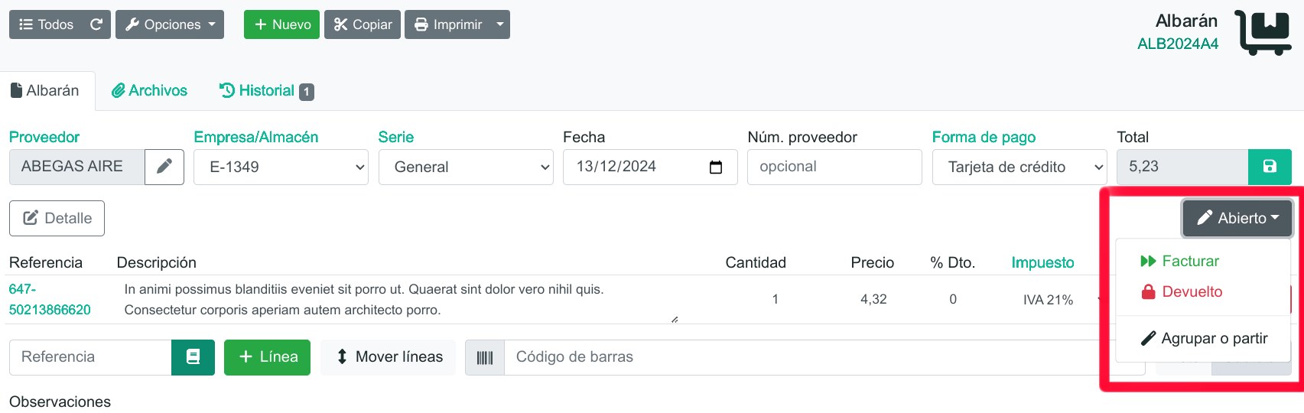Click the % Dto. value 0
The height and width of the screenshot is (413, 1304).
tap(953, 299)
